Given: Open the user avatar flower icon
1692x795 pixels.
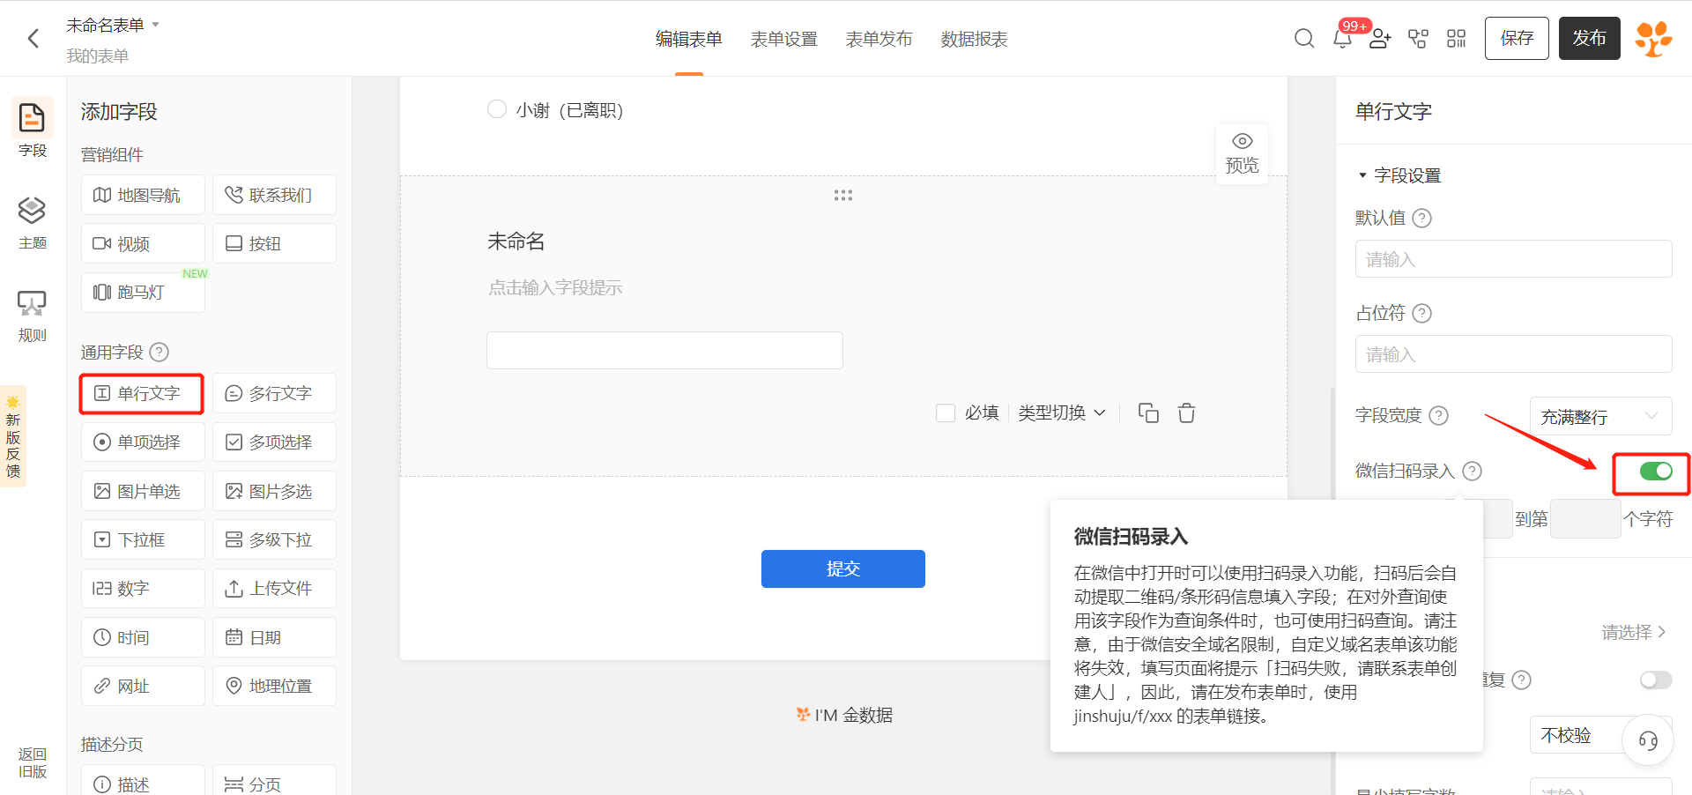Looking at the screenshot, I should pos(1653,39).
